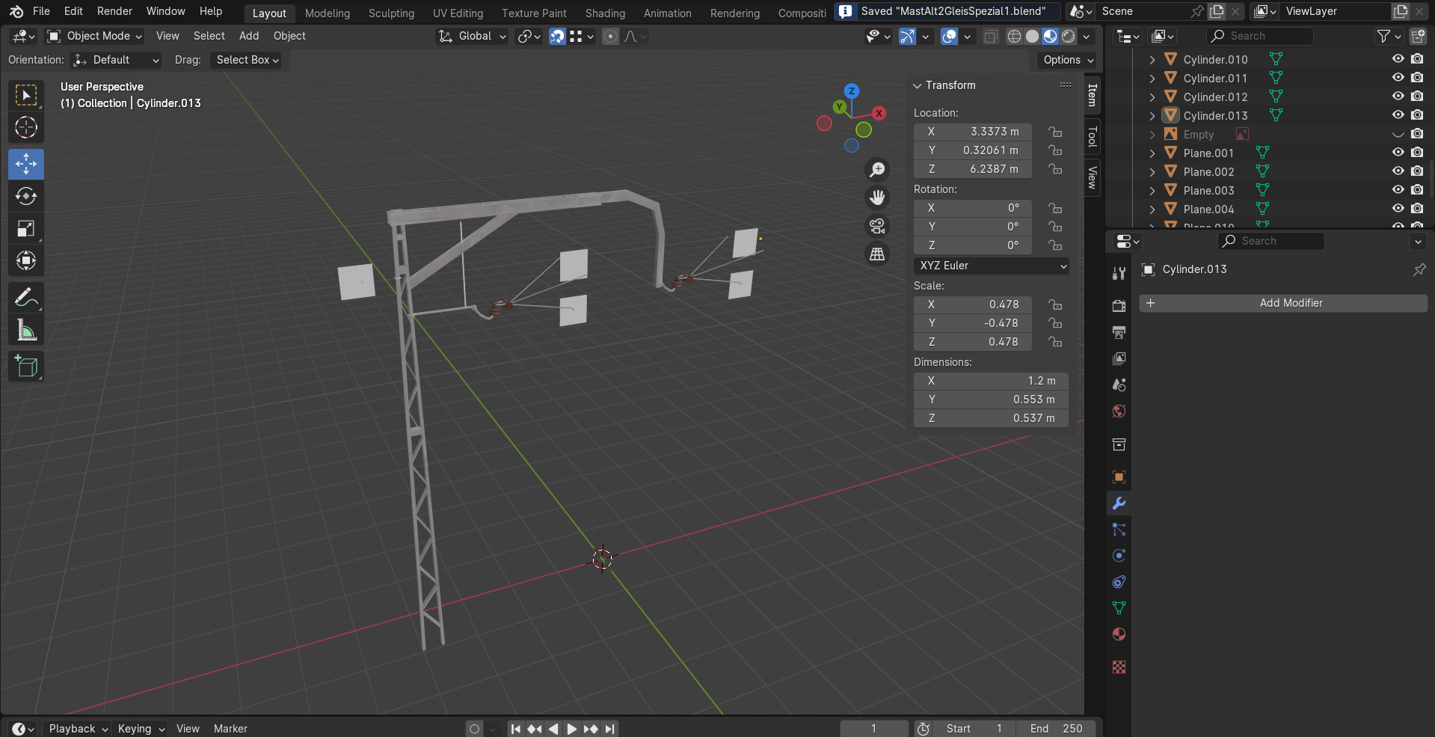1435x737 pixels.
Task: Click the 3D Cursor tool
Action: [26, 128]
